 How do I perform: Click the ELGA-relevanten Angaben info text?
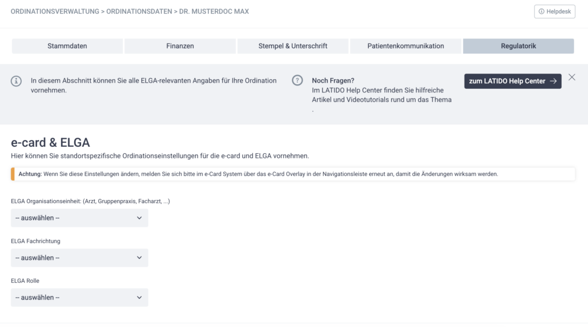coord(153,85)
